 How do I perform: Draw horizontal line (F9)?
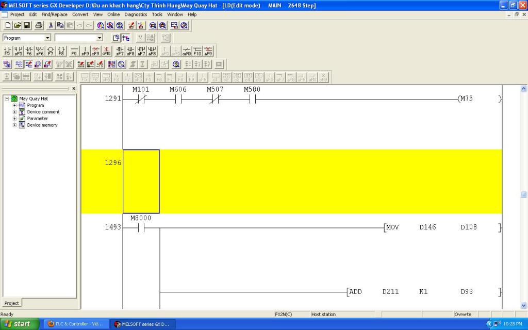pyautogui.click(x=74, y=51)
